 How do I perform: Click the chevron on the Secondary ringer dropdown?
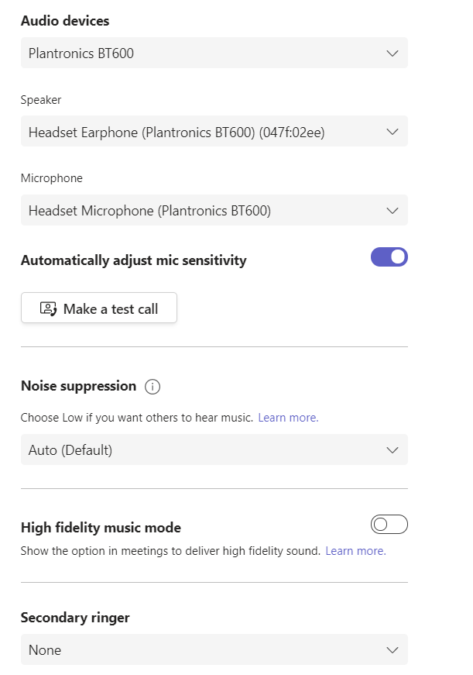coord(392,649)
